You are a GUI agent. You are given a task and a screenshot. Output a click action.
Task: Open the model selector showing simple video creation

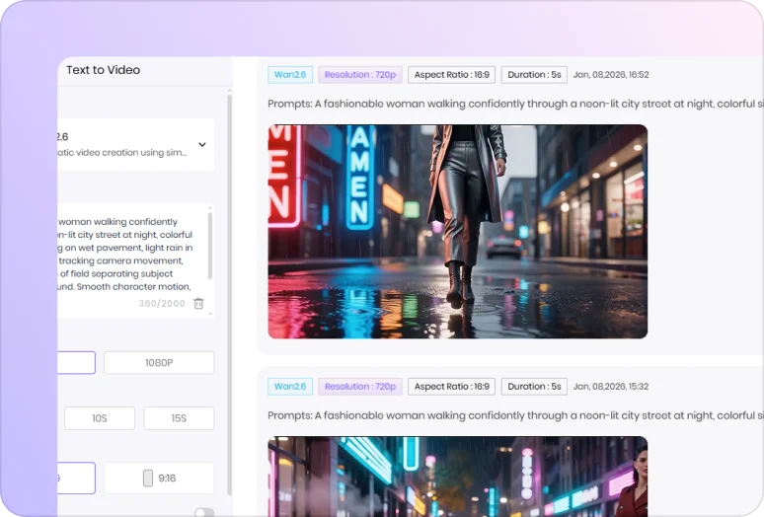coord(128,145)
